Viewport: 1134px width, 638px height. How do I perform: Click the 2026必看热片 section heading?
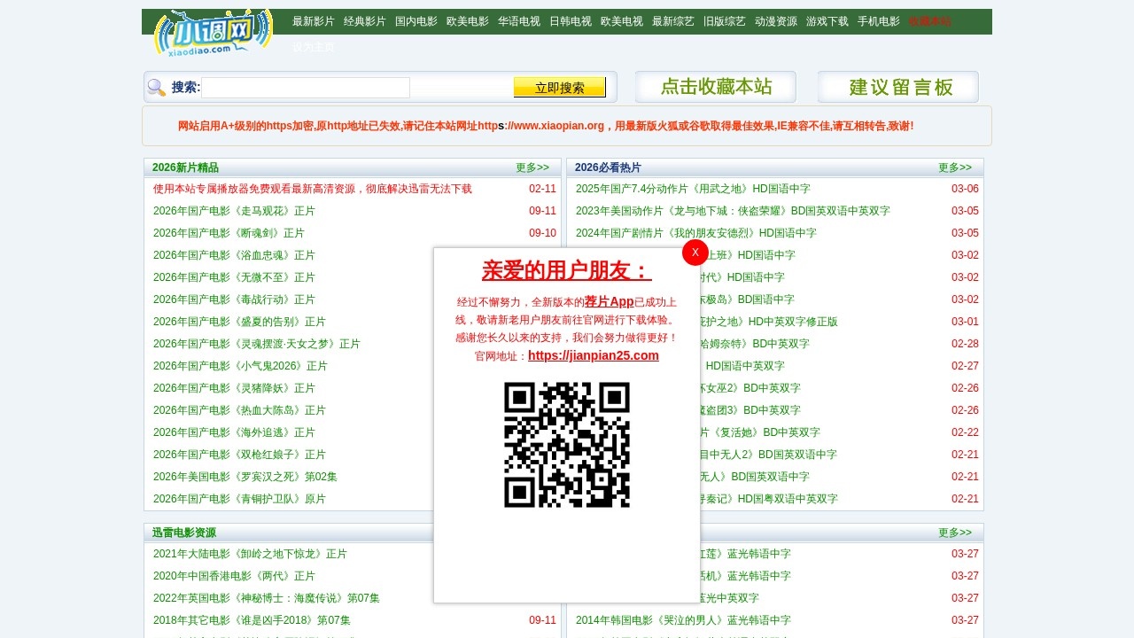point(608,167)
